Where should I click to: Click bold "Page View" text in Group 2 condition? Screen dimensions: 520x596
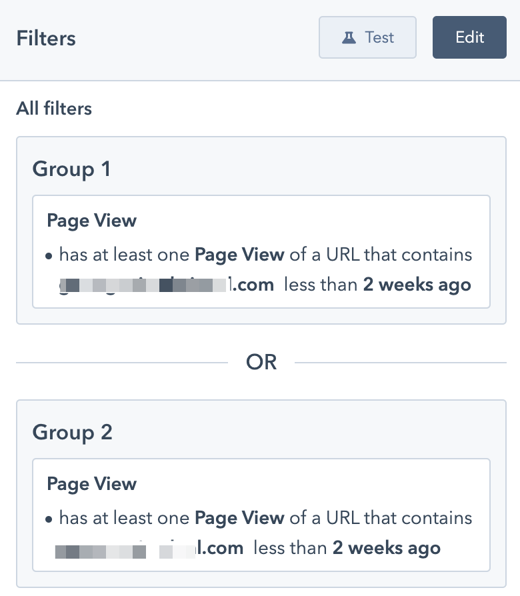239,518
